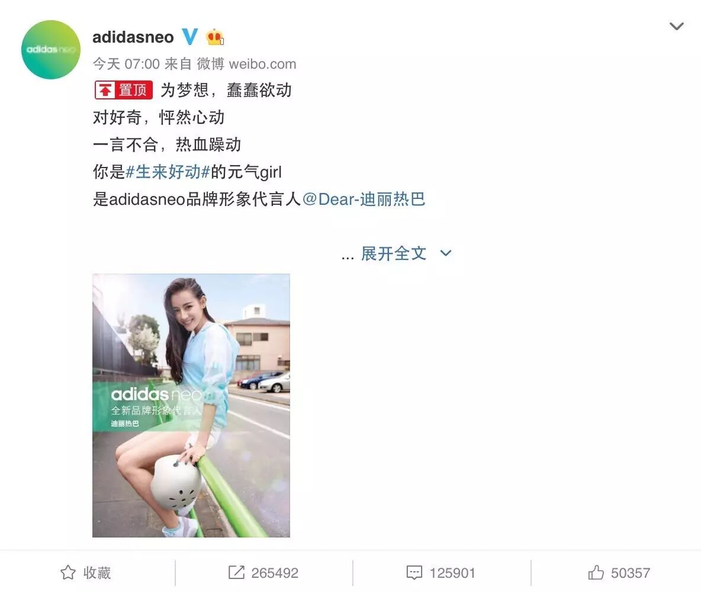Image resolution: width=701 pixels, height=592 pixels.
Task: Expand full post with 展开全文
Action: pyautogui.click(x=393, y=253)
